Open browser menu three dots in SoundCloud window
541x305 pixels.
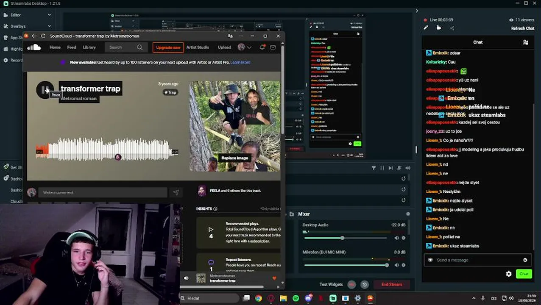tap(241, 36)
